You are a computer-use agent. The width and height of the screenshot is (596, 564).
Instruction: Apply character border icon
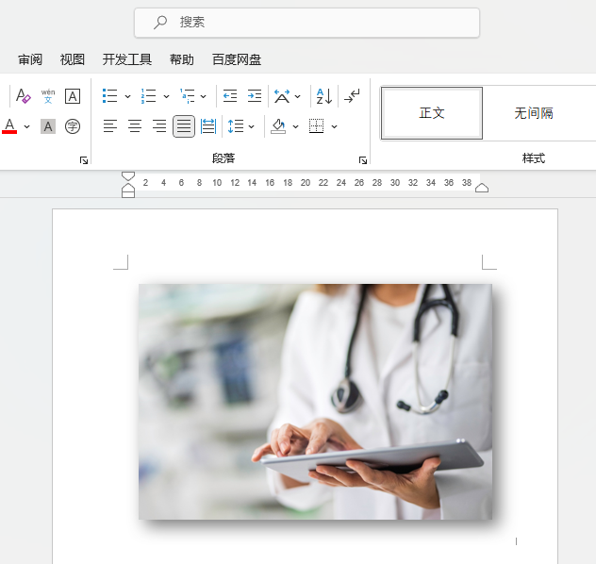(73, 96)
